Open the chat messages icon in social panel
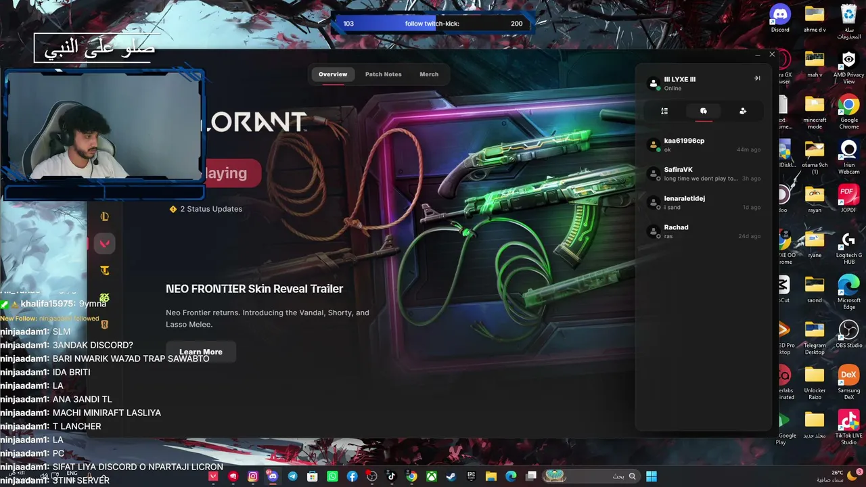 coord(704,111)
